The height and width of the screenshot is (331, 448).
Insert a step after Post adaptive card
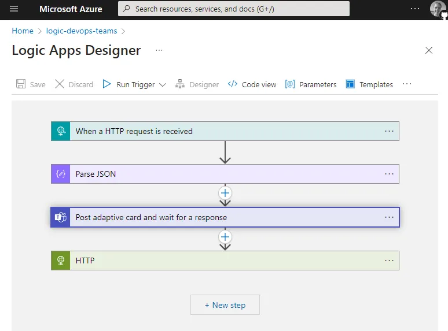pos(225,237)
